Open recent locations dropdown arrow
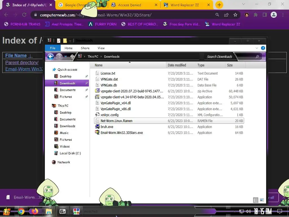The image size is (289, 217). [x=65, y=57]
